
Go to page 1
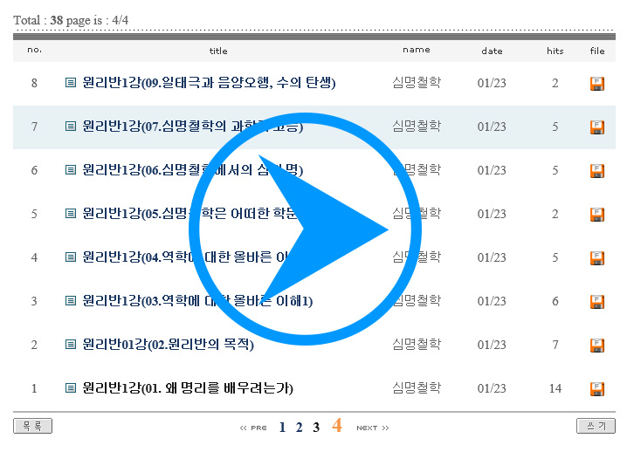pos(282,428)
